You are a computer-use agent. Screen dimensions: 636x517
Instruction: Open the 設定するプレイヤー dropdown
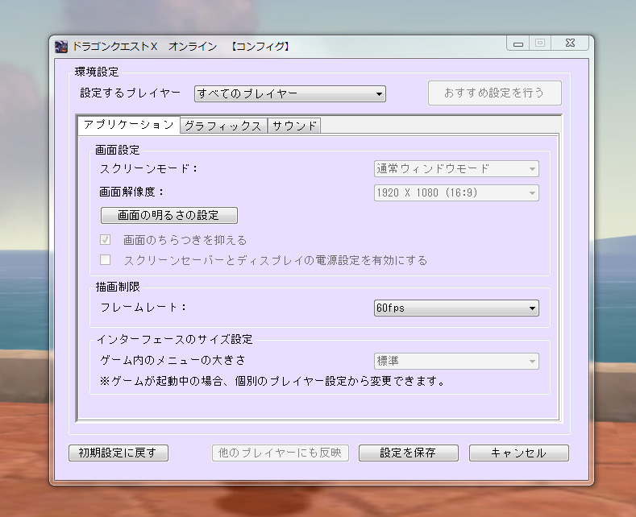289,93
